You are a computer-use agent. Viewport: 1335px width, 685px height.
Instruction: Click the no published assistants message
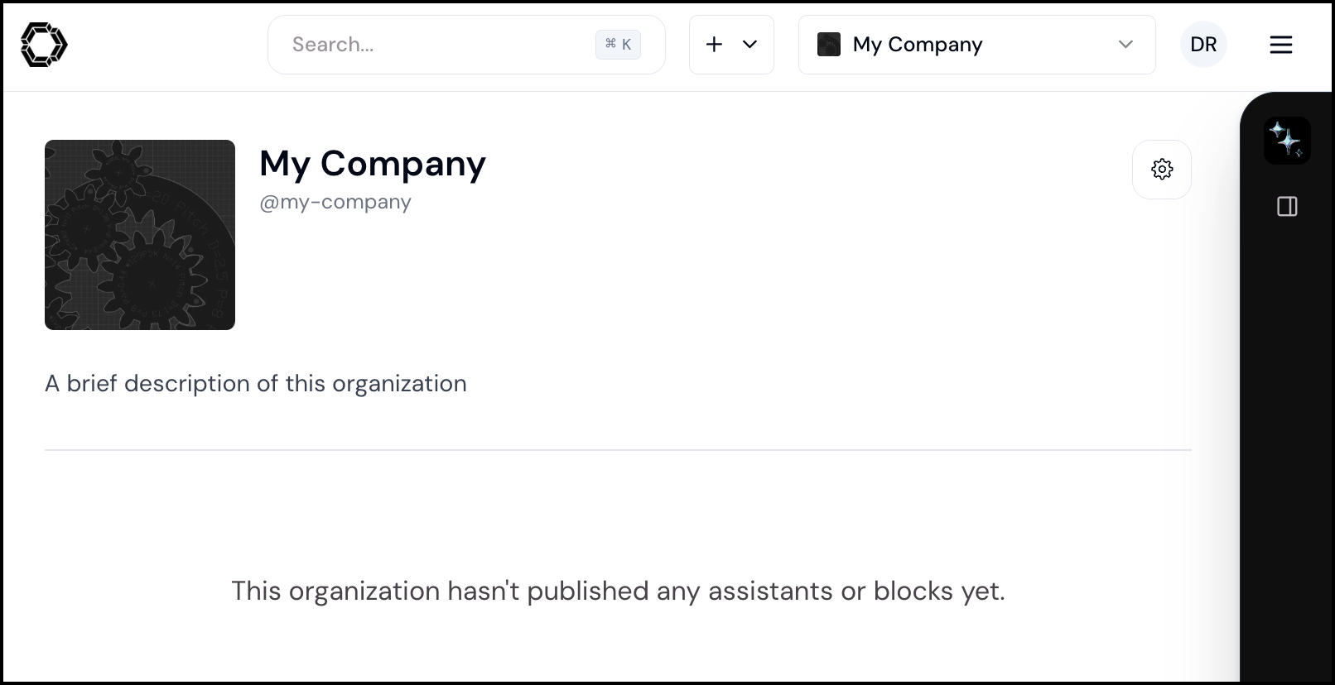tap(618, 591)
